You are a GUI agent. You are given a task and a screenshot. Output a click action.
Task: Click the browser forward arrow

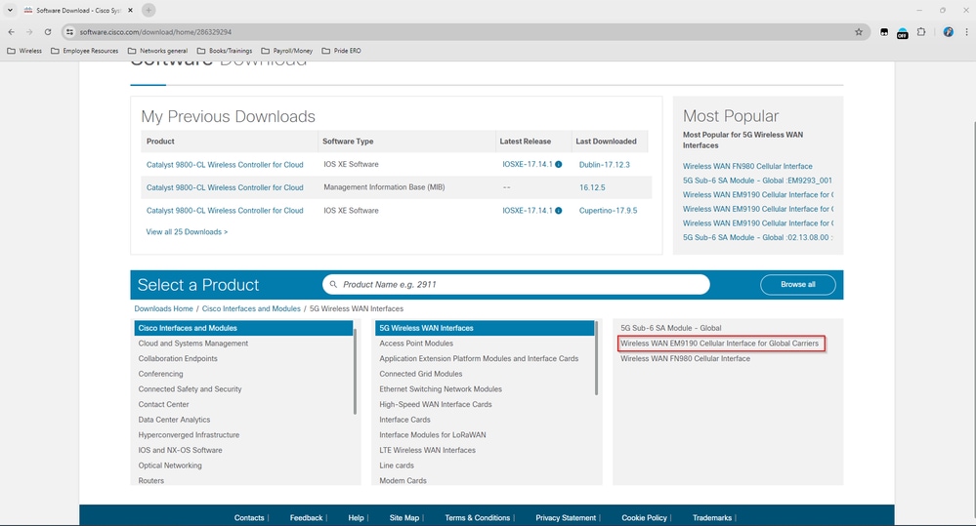coord(29,31)
